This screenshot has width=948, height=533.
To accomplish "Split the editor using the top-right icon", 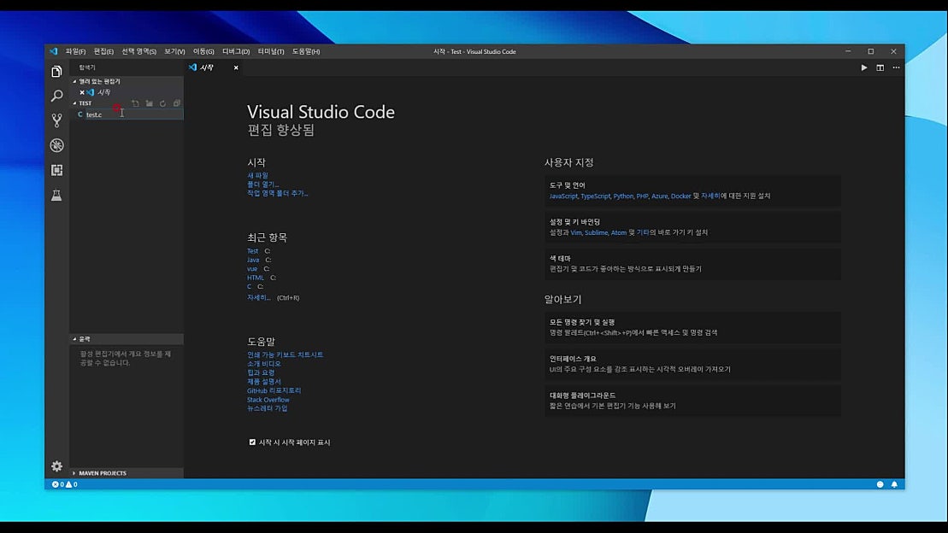I will tap(880, 67).
